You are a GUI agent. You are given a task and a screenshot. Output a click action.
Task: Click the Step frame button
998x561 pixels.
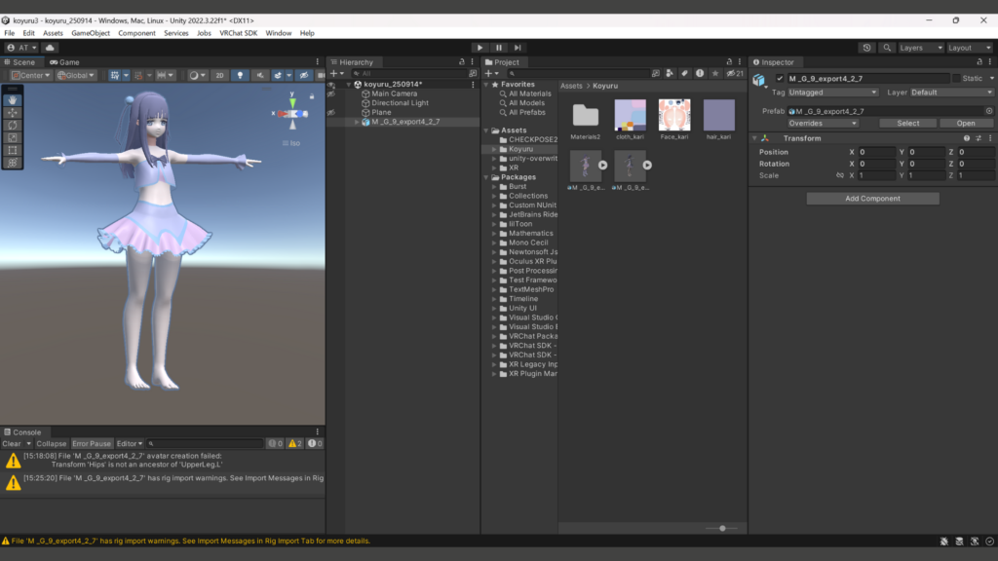pos(518,48)
